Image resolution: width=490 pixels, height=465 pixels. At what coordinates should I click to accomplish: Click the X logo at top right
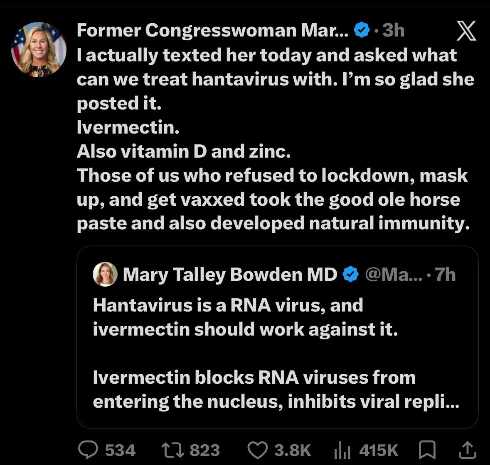(x=466, y=31)
